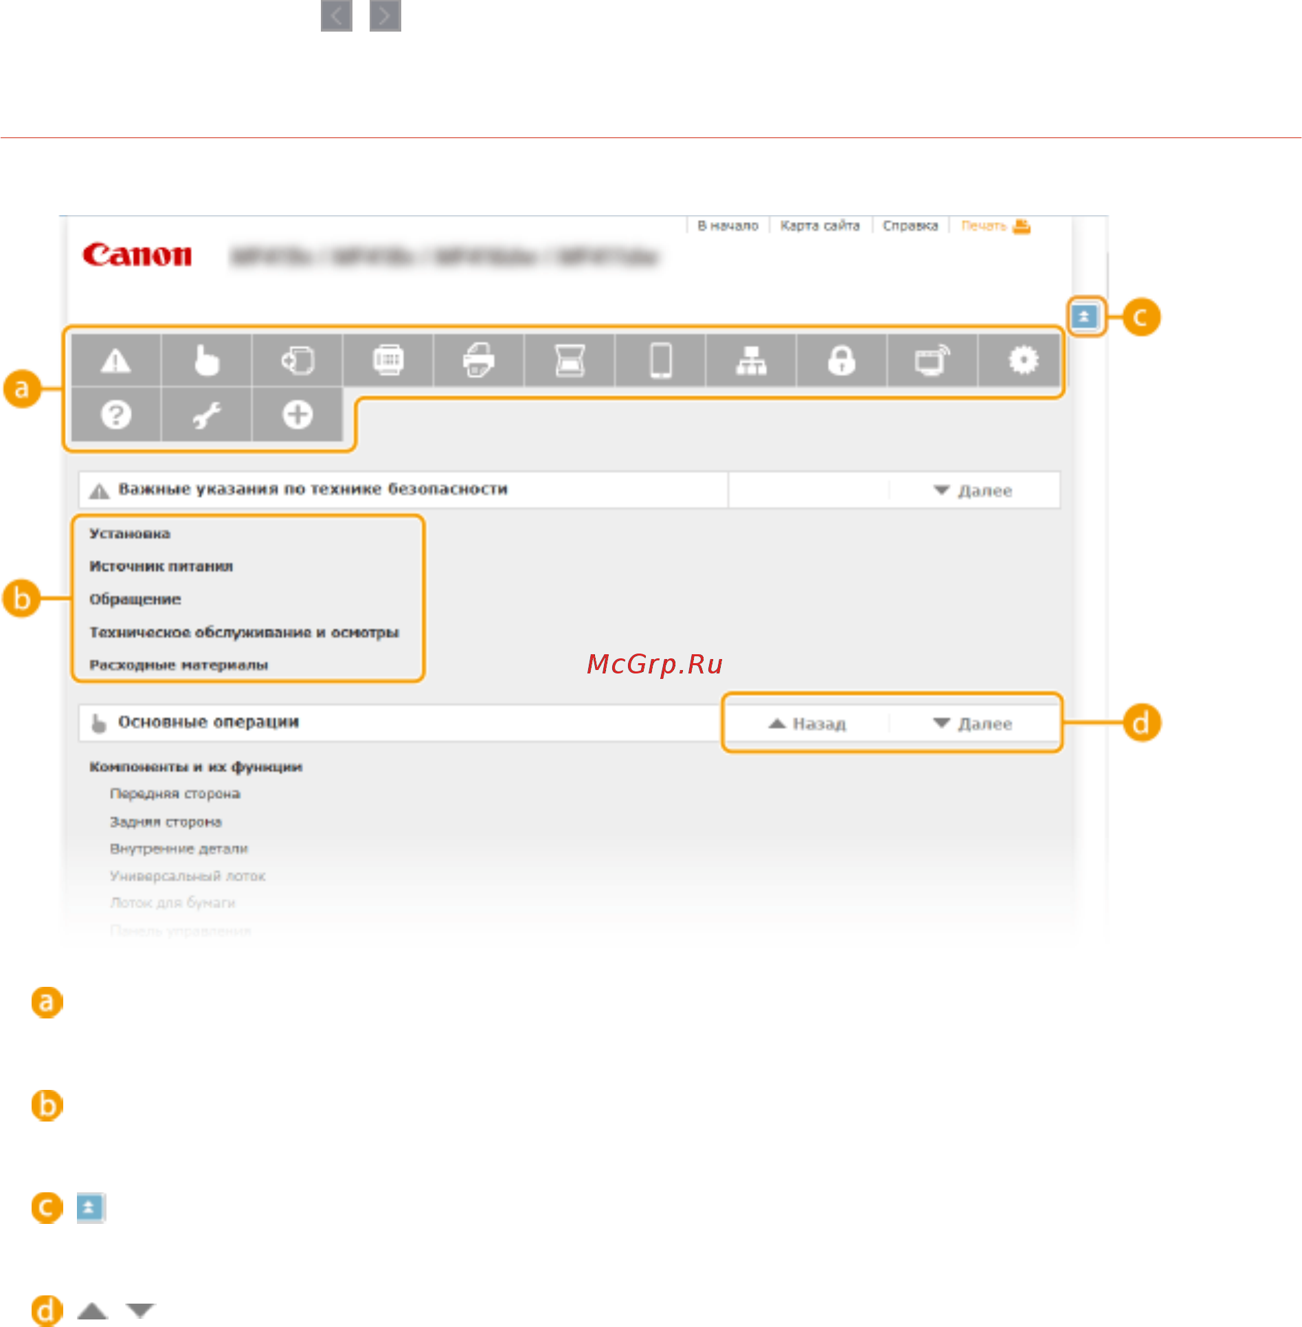Open the Передняя сторона subtopic
1302x1327 pixels.
(x=175, y=794)
